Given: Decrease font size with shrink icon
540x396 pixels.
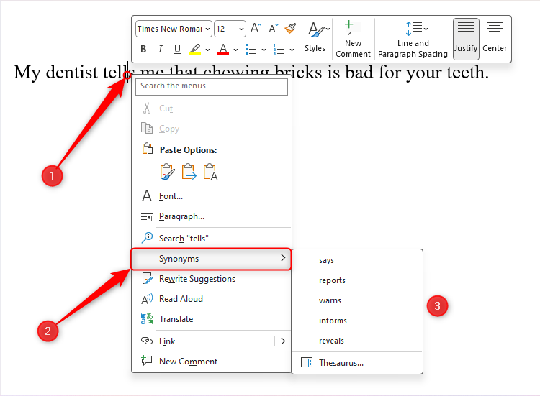Looking at the screenshot, I should click(274, 29).
